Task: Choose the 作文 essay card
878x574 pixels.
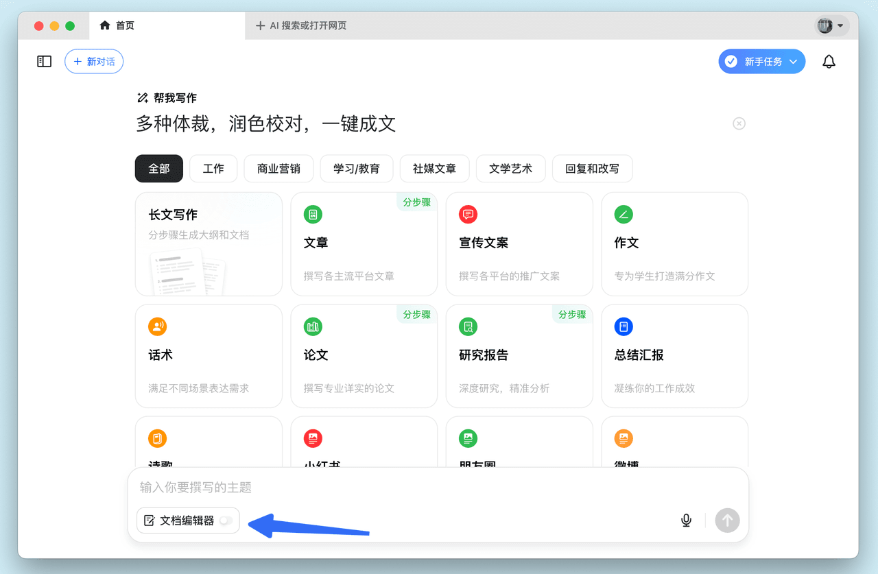Action: [x=674, y=243]
